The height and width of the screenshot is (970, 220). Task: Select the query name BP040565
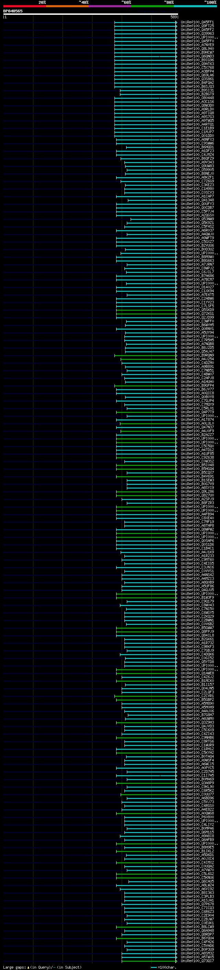13,11
